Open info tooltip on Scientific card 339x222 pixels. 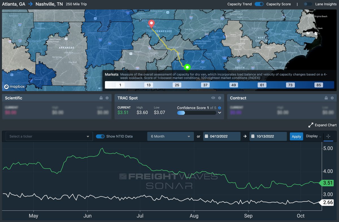tap(107, 98)
